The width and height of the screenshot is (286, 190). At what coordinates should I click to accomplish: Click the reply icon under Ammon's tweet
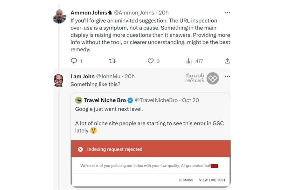click(74, 61)
